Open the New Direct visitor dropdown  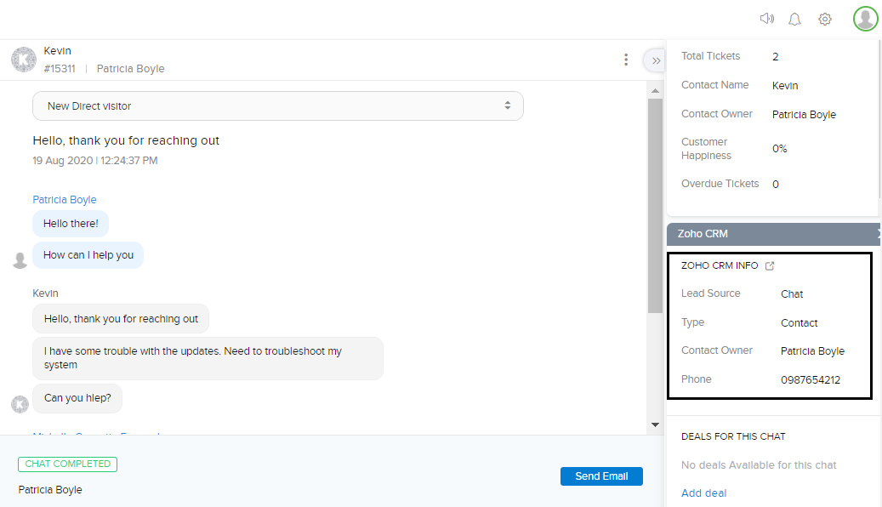pos(278,105)
